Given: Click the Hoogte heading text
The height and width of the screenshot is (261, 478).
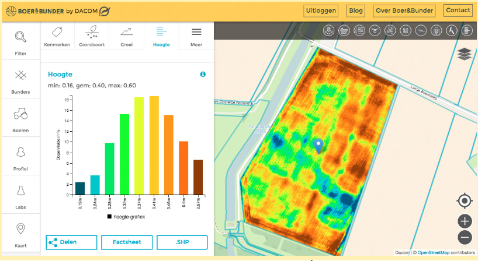Looking at the screenshot, I should tap(60, 74).
